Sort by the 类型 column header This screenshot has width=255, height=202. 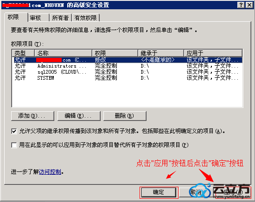pyautogui.click(x=23, y=53)
